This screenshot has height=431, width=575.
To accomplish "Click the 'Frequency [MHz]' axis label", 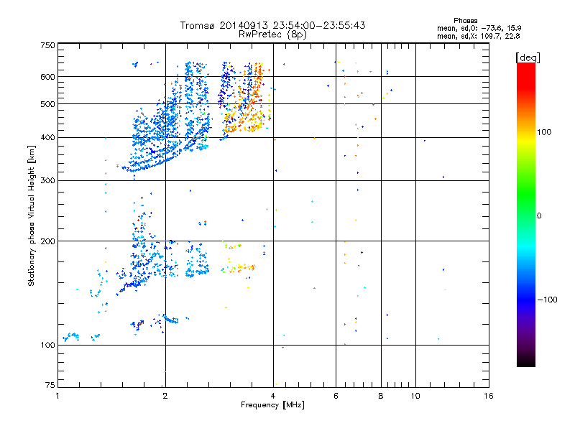I will point(272,405).
